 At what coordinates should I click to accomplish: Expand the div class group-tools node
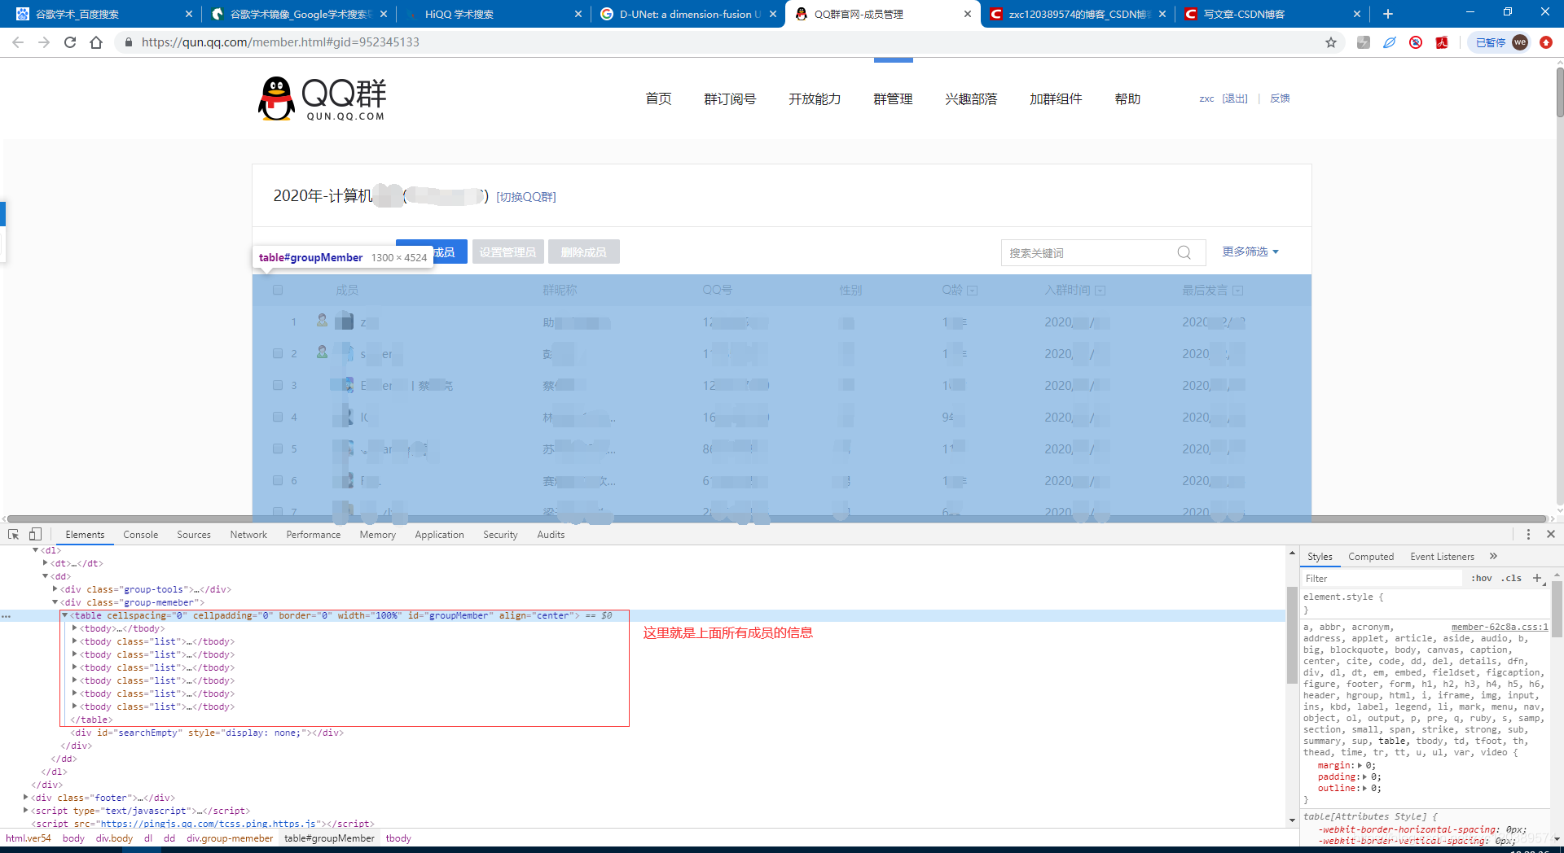click(x=55, y=589)
